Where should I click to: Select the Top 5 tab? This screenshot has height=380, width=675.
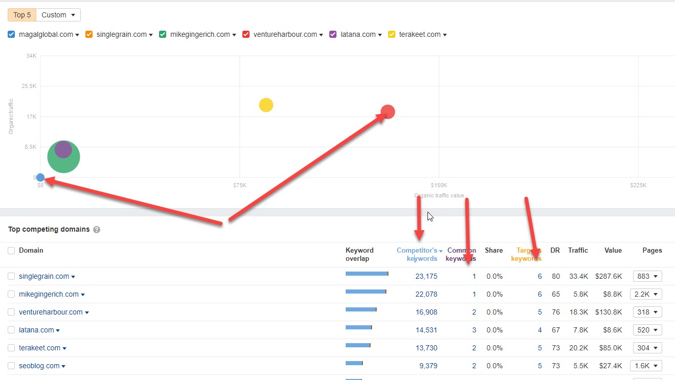22,15
